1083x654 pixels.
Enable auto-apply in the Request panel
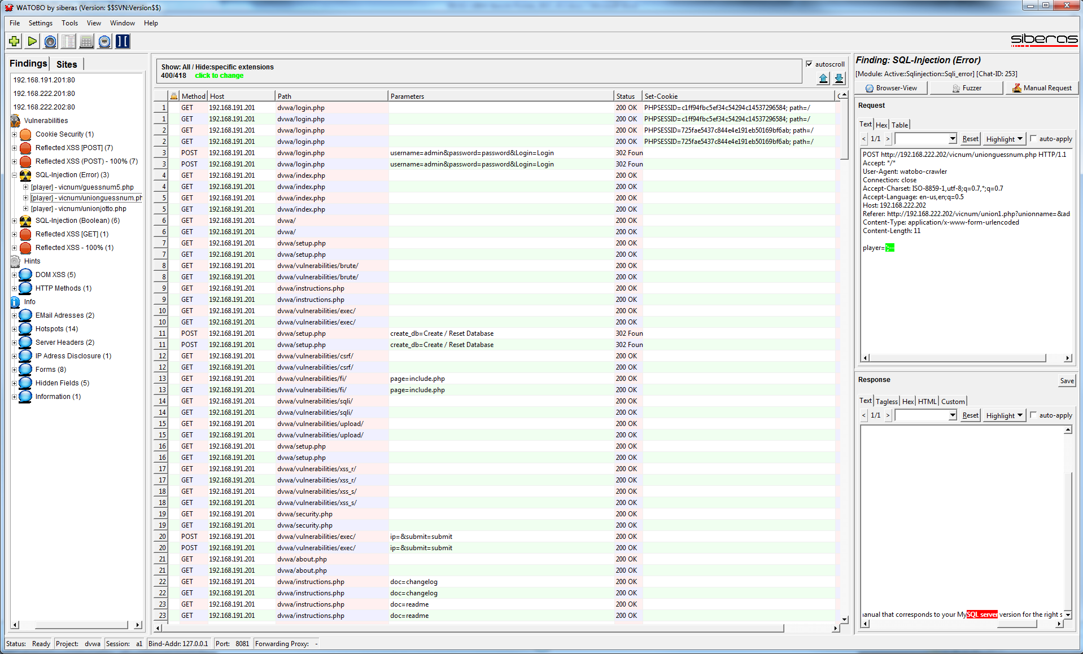point(1033,138)
